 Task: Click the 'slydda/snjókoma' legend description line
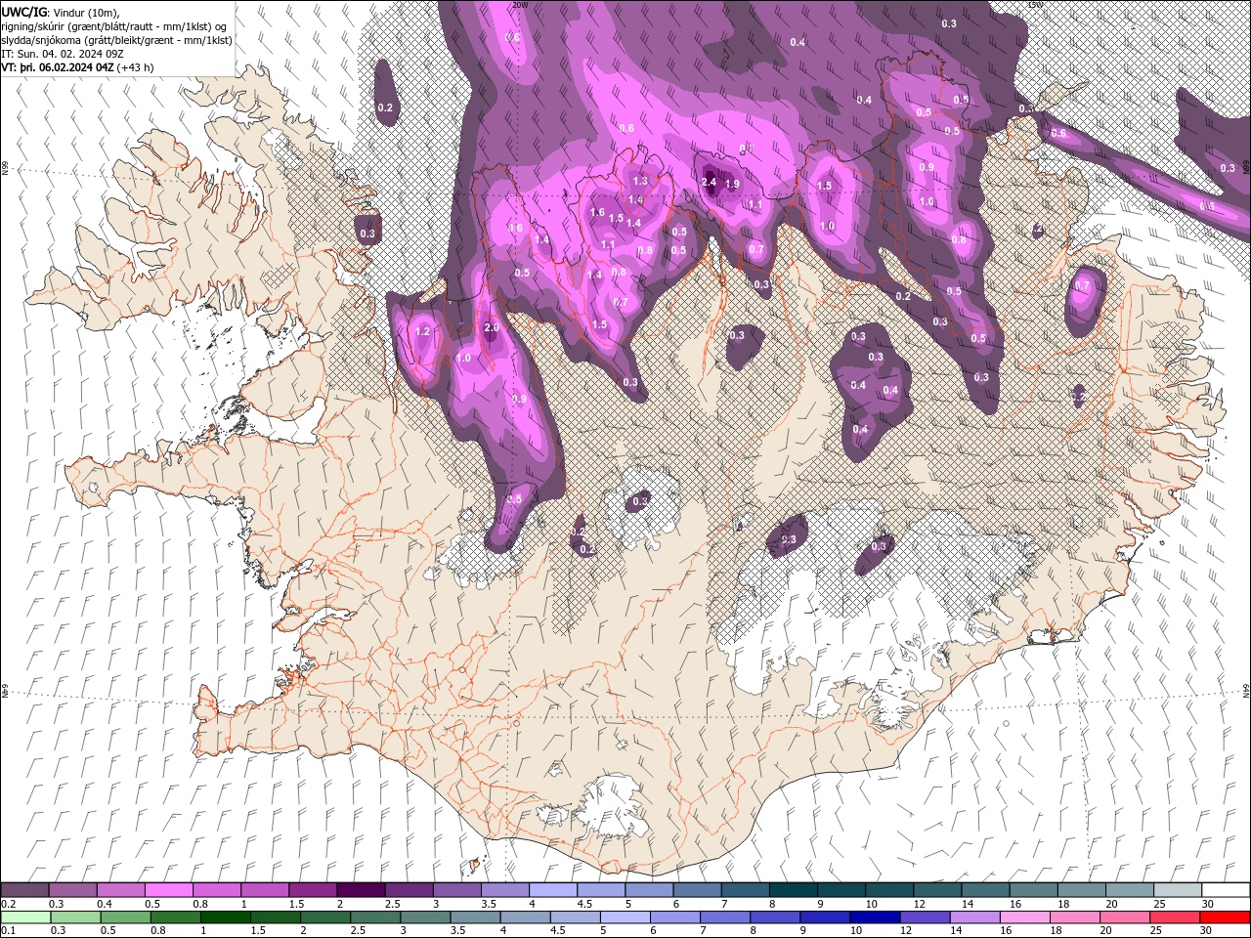click(116, 40)
